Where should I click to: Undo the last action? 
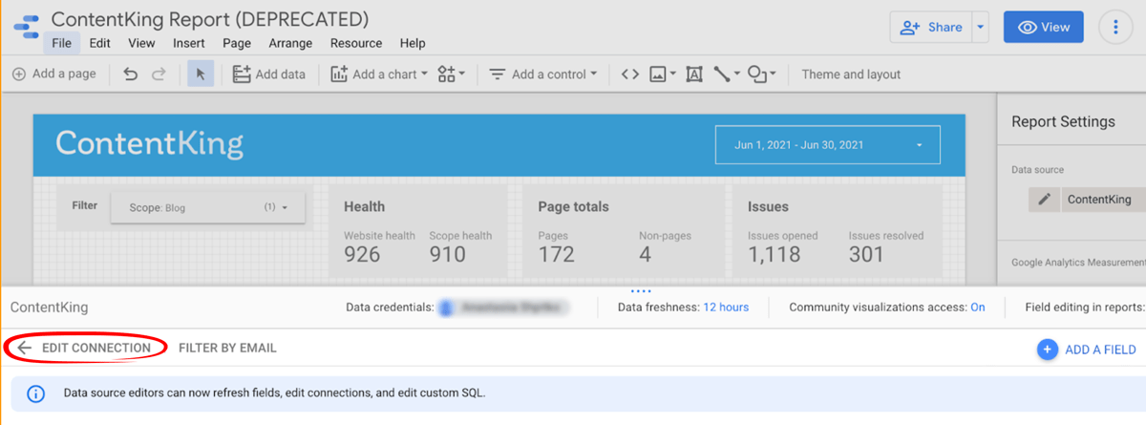click(x=131, y=74)
